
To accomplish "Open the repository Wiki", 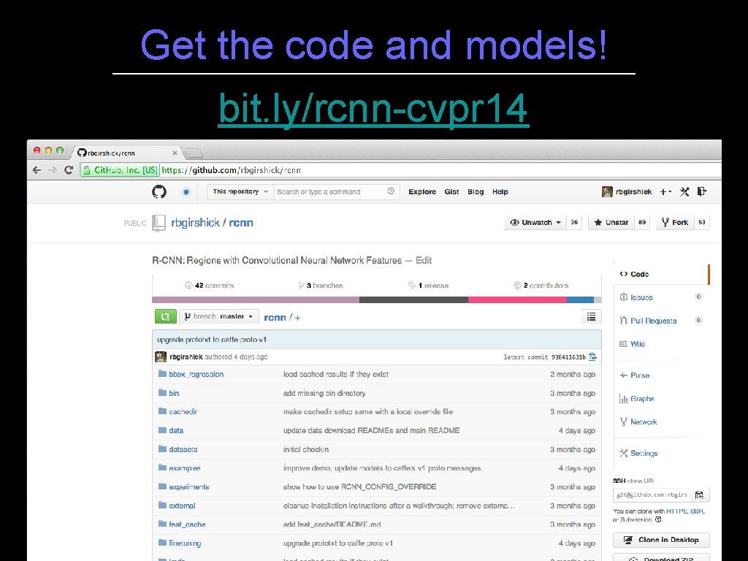I will 637,343.
